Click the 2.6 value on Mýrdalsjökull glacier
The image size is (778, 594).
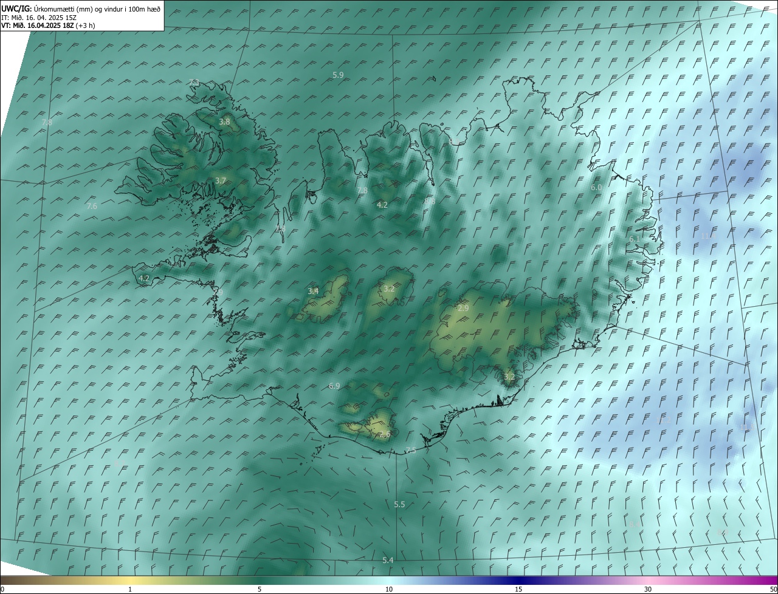coord(385,434)
